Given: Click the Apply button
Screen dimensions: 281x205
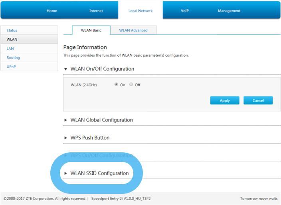Looking at the screenshot, I should (x=225, y=101).
